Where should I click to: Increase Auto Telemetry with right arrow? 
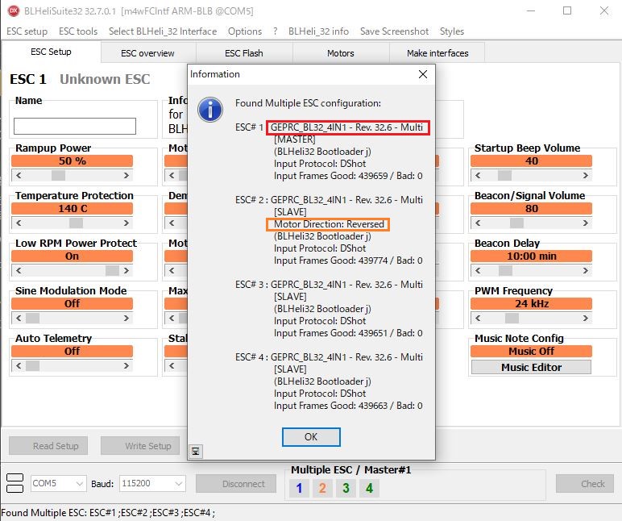tap(126, 365)
